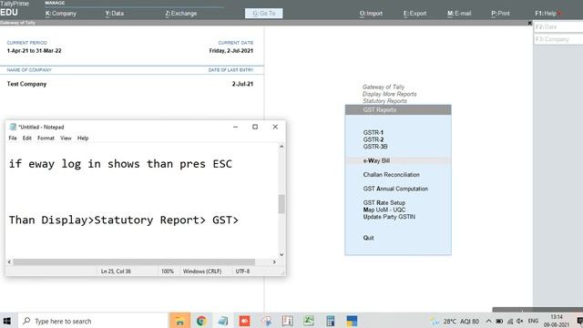583x328 pixels.
Task: Click the Display More Reports breadcrumb
Action: (x=389, y=94)
